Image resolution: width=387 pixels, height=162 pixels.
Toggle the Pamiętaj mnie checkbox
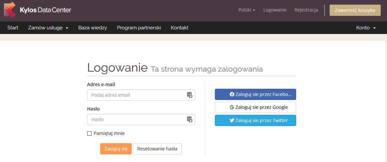click(x=89, y=134)
